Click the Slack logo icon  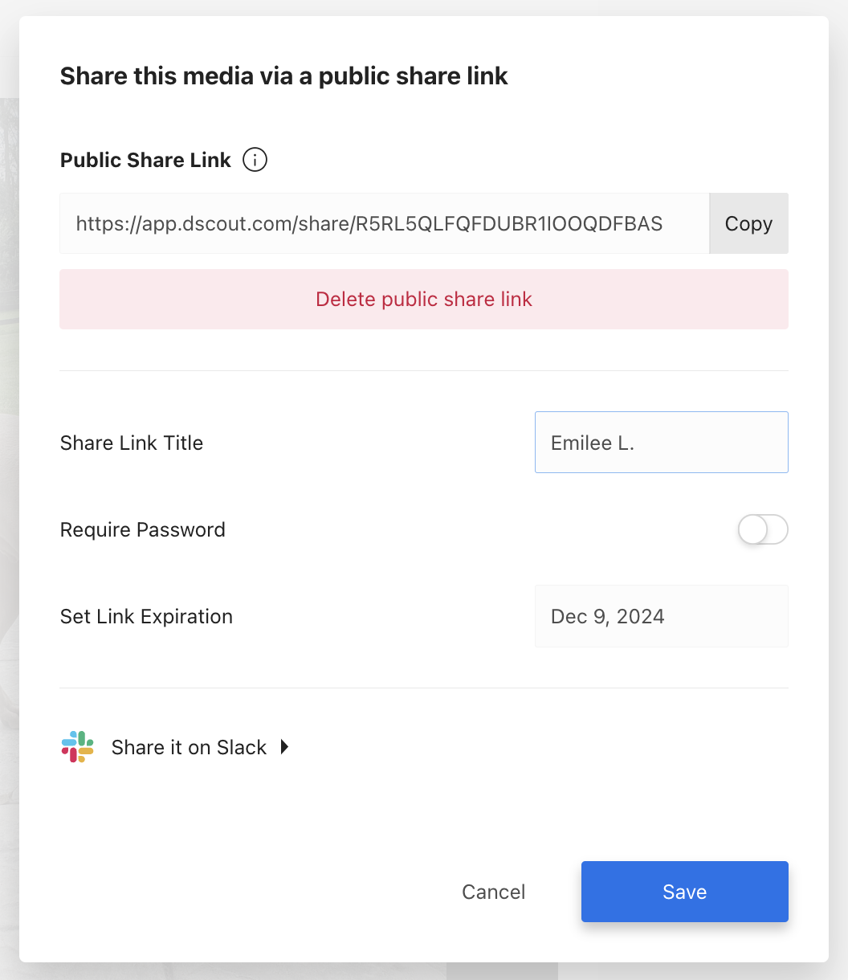(76, 747)
